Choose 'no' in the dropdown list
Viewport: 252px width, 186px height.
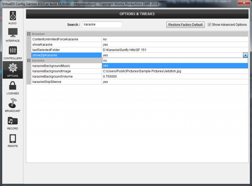pyautogui.click(x=175, y=61)
